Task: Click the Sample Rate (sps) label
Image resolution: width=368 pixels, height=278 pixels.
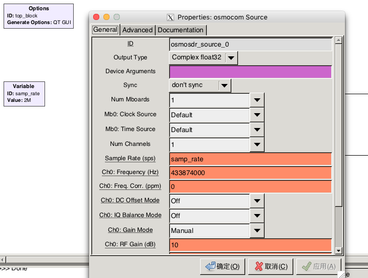Action: (130, 159)
